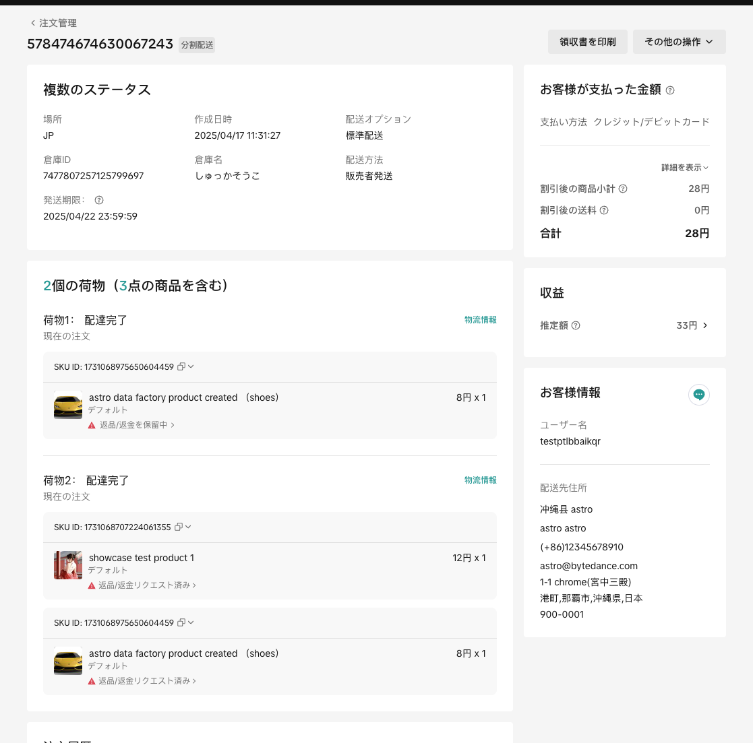Click help icon next to 割引後の送料

coord(604,210)
